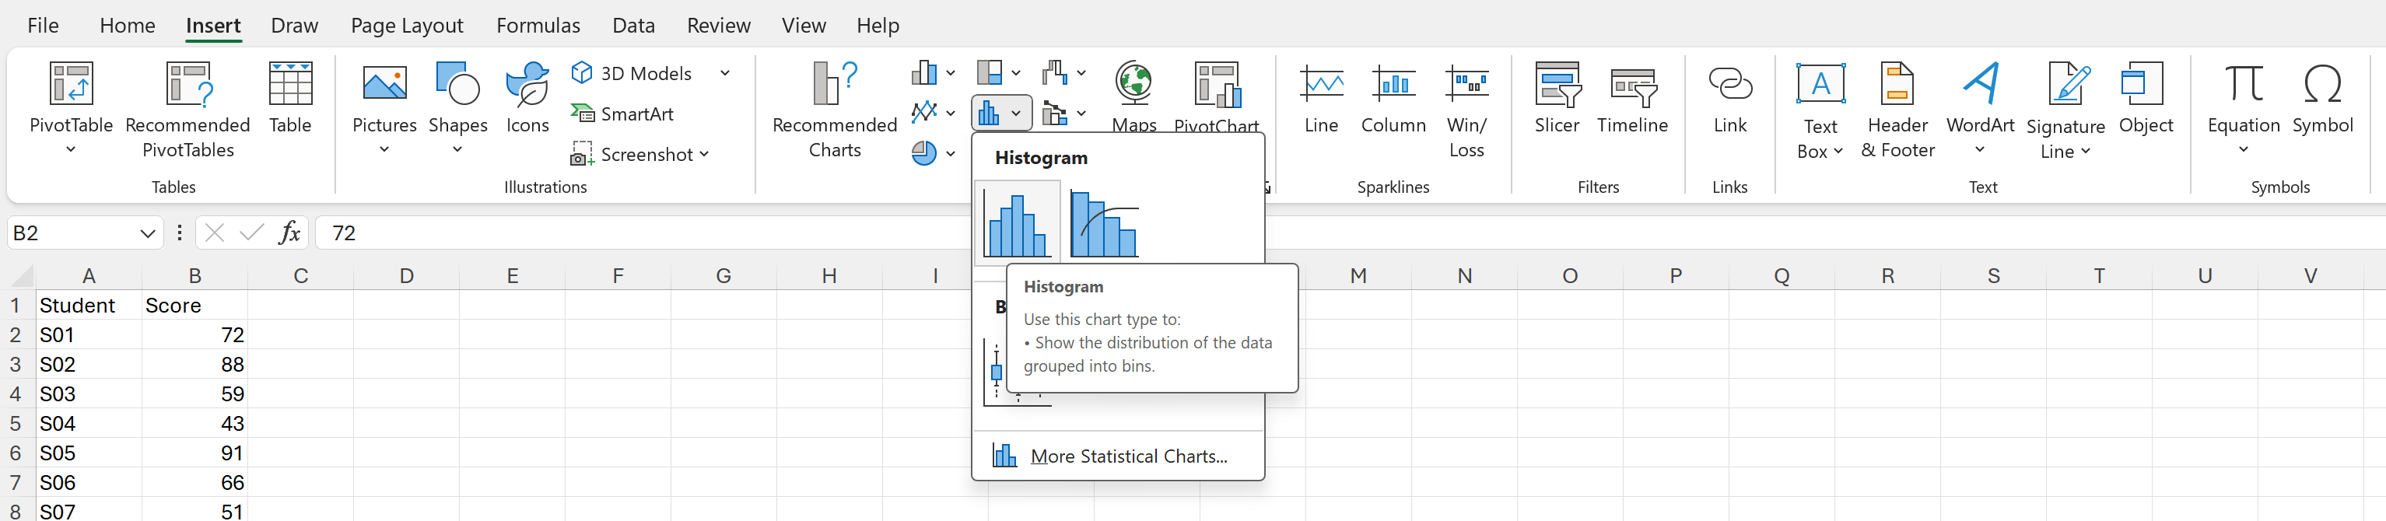This screenshot has height=521, width=2386.
Task: Select the Histogram chart thumbnail
Action: click(1017, 222)
